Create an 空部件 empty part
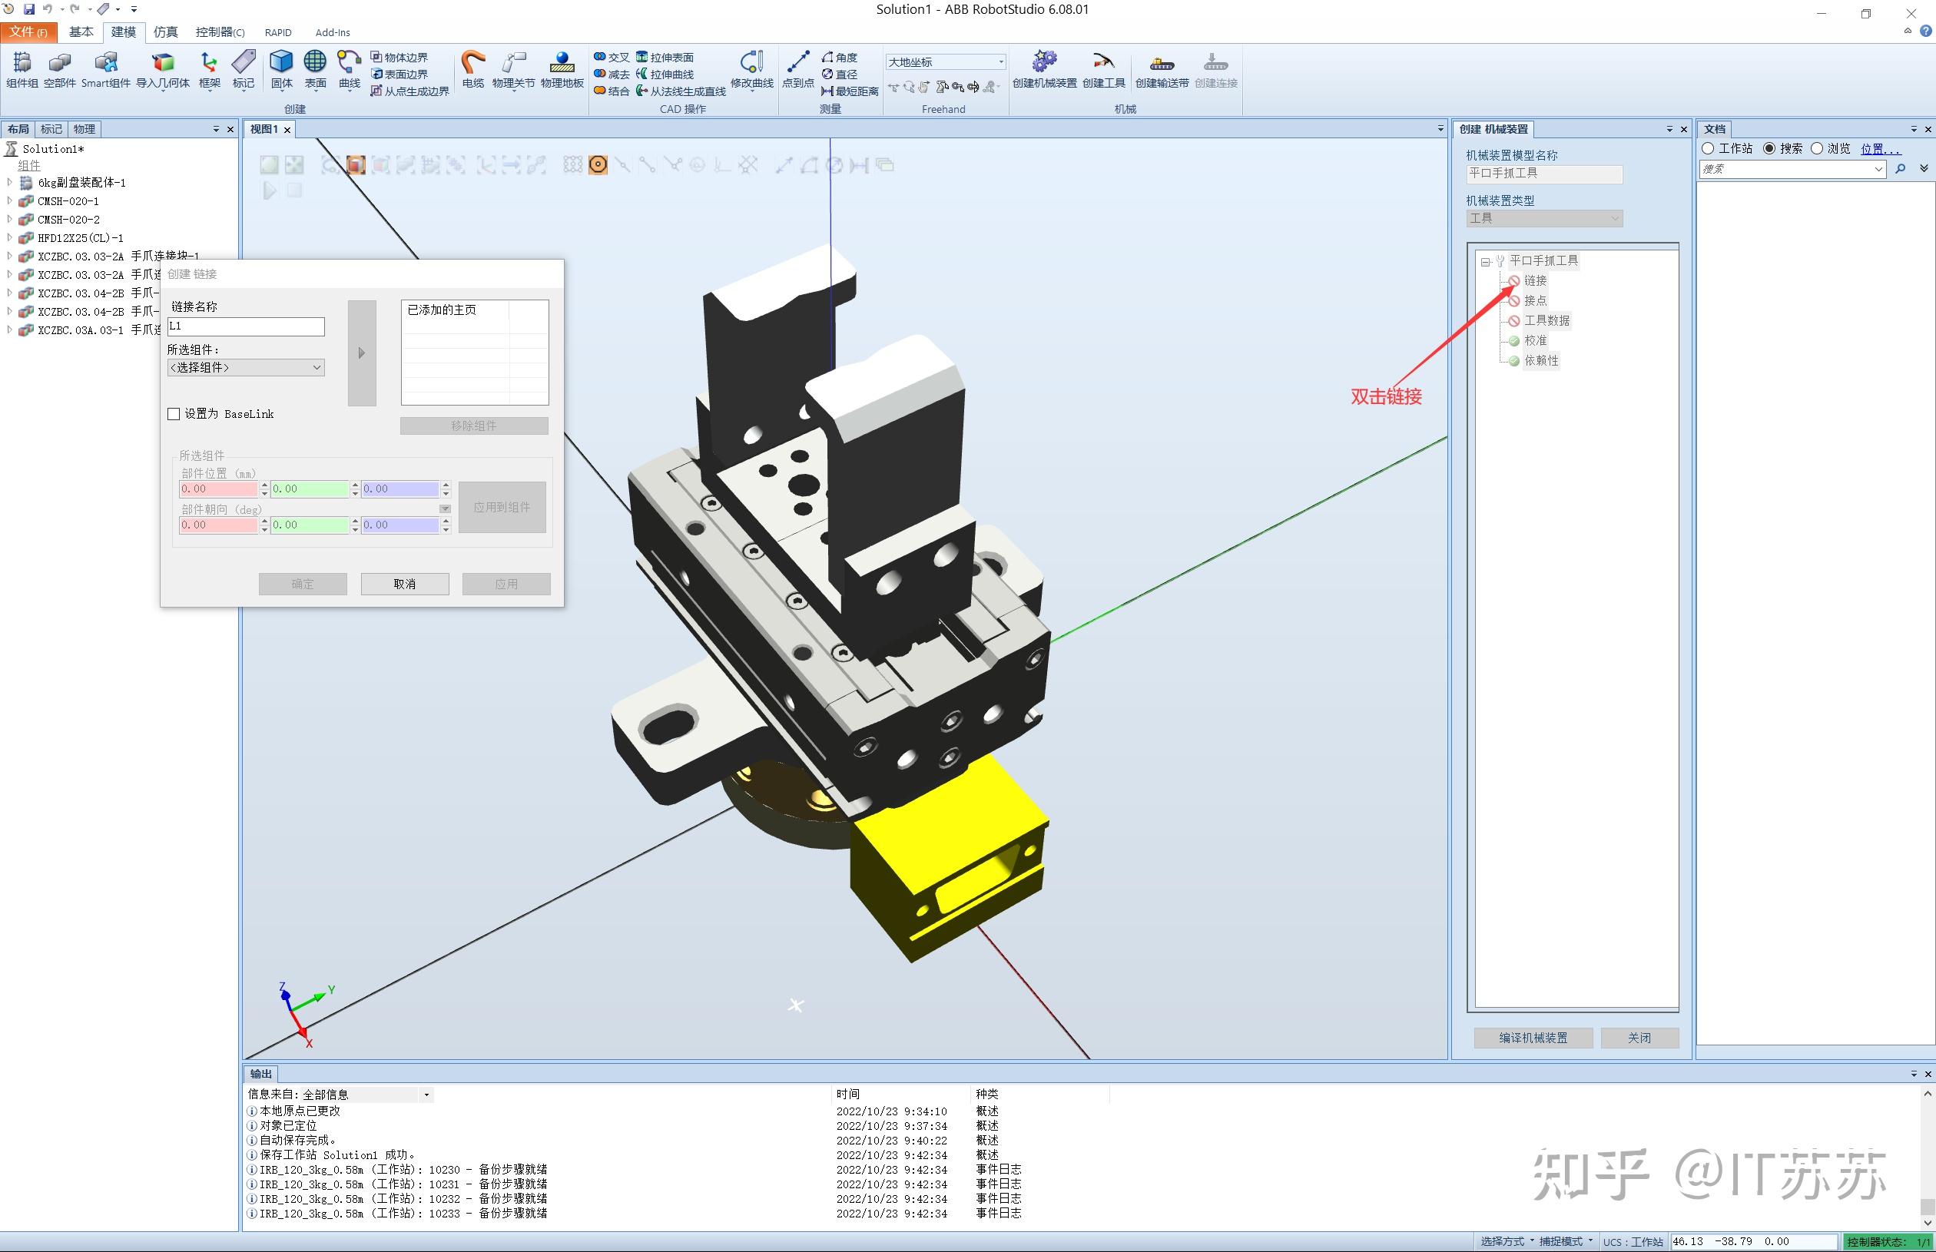Viewport: 1936px width, 1252px height. (x=59, y=69)
